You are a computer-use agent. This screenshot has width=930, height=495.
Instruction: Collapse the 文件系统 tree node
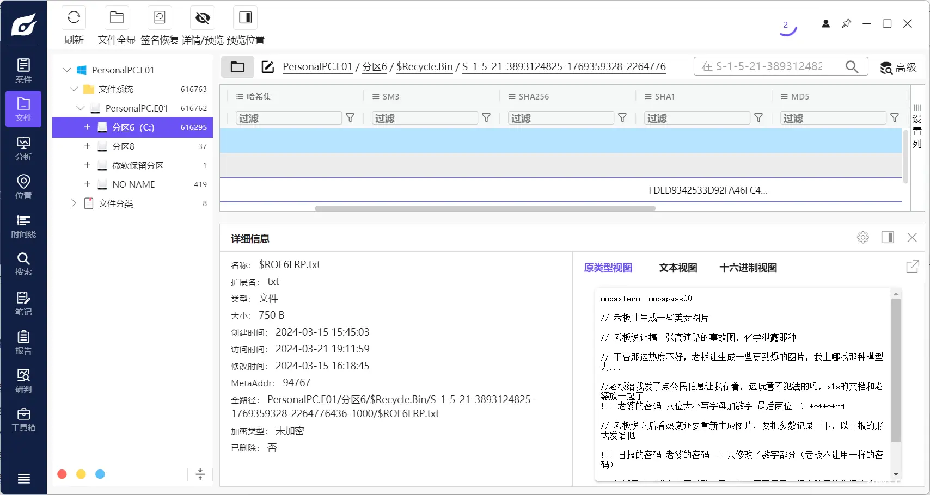[x=74, y=89]
